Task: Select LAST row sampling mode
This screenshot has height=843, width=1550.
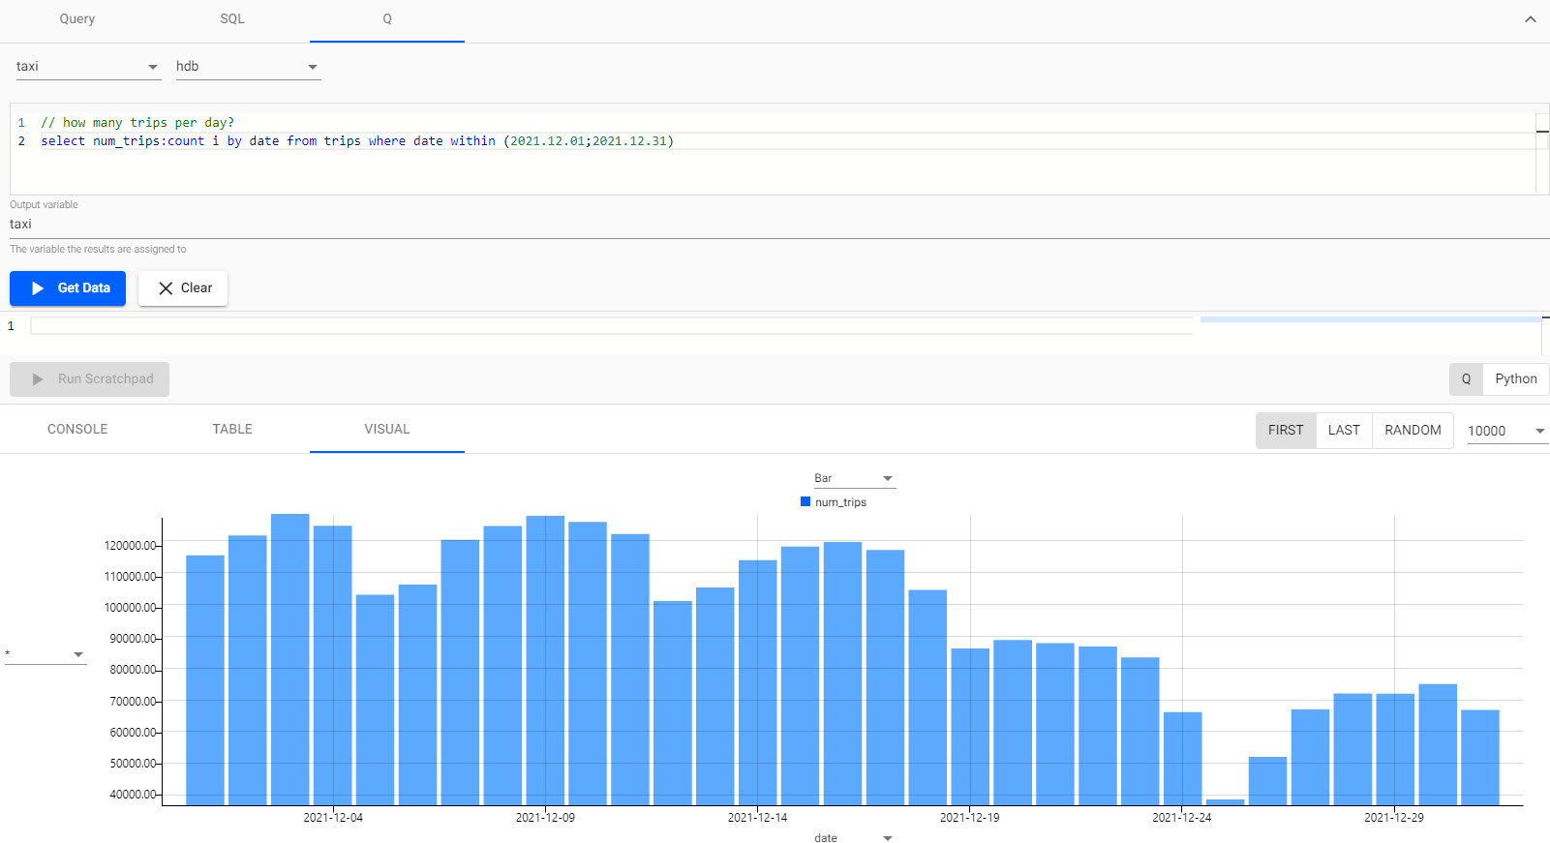Action: (1344, 431)
